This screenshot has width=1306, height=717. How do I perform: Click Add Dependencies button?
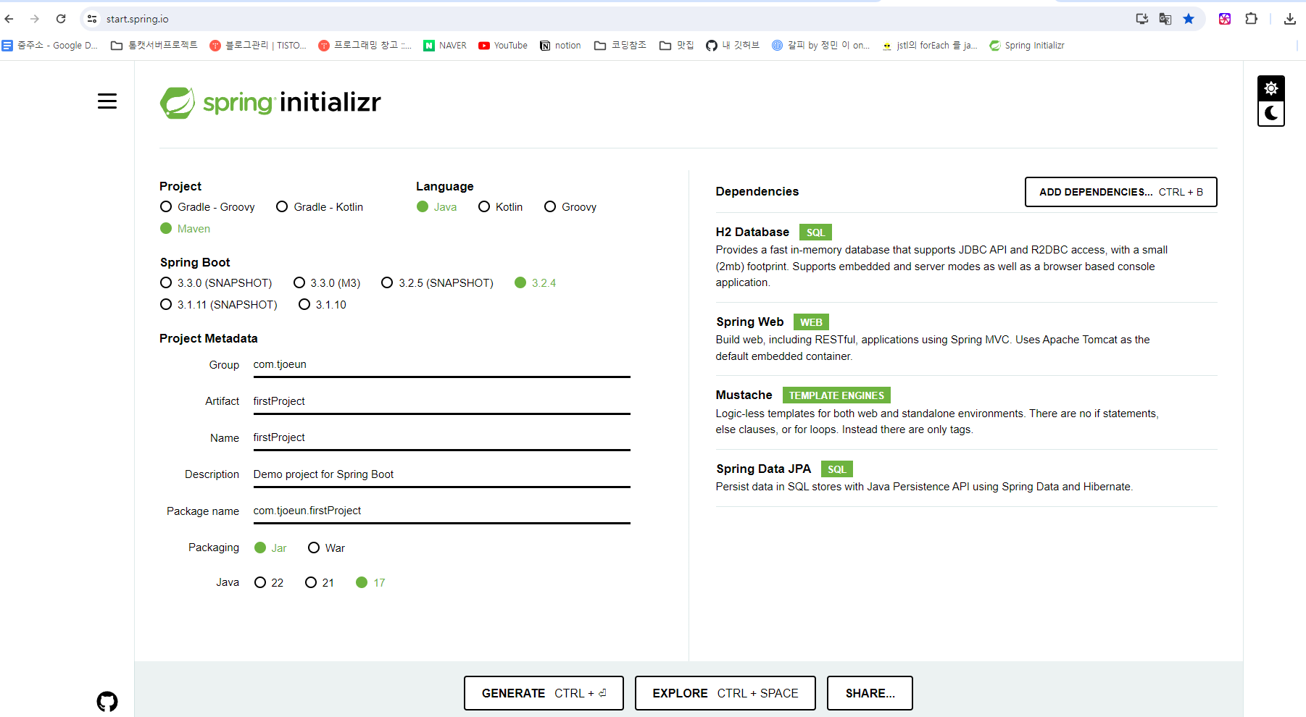click(1120, 192)
